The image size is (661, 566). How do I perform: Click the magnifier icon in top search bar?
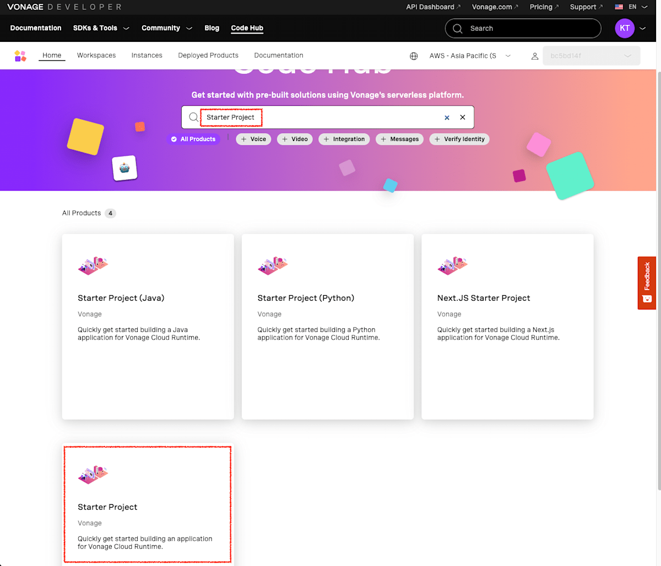tap(458, 29)
